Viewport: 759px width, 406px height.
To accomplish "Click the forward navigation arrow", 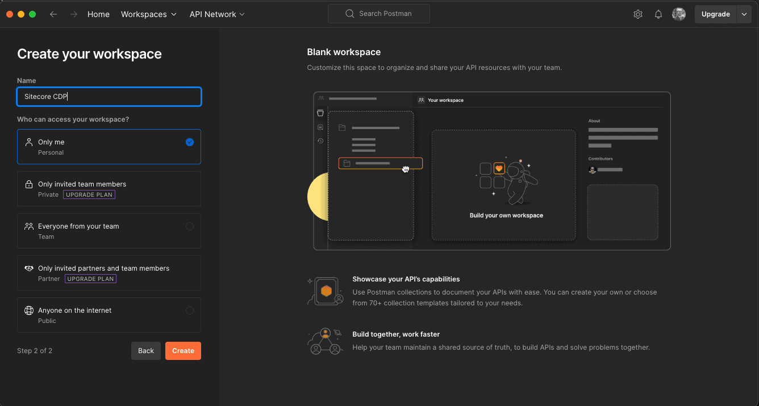I will tap(73, 14).
